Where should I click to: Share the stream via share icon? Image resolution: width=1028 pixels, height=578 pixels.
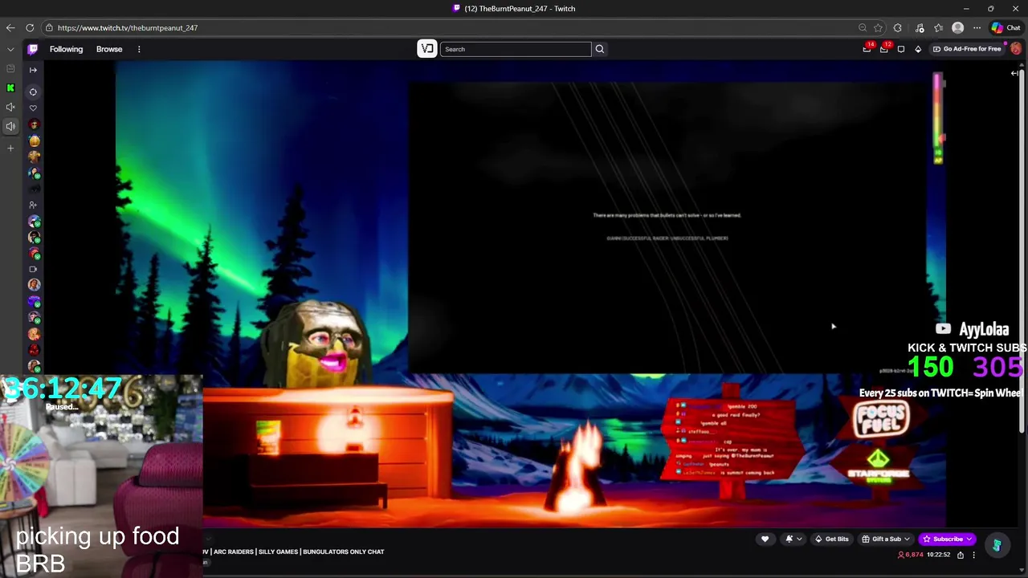tap(960, 555)
